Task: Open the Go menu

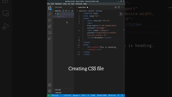Action: [x=69, y=4]
